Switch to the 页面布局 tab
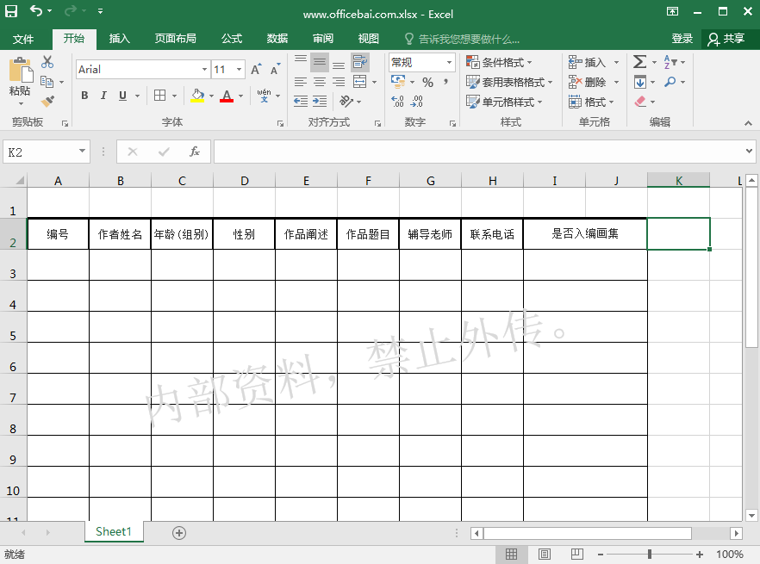This screenshot has width=760, height=564. coord(176,39)
